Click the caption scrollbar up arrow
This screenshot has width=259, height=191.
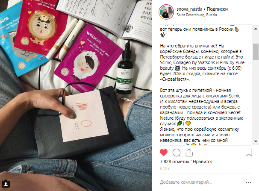click(256, 29)
